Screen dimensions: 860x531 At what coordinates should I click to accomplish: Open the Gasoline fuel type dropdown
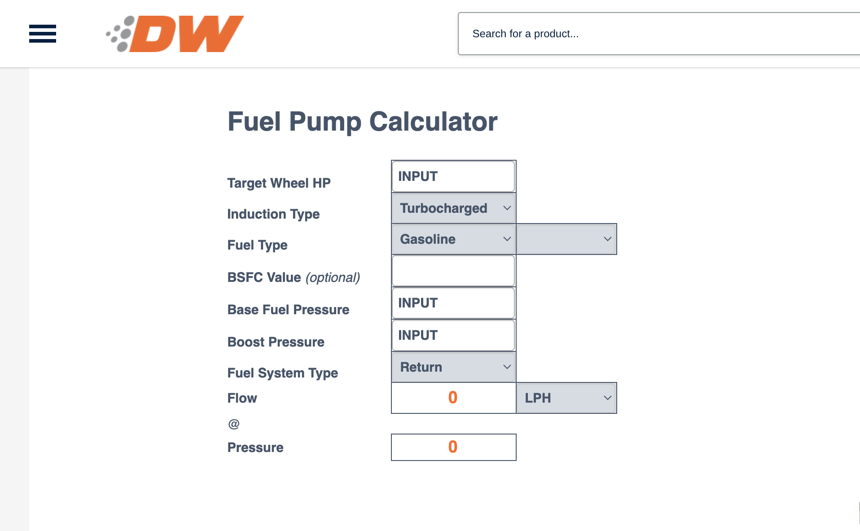point(453,239)
